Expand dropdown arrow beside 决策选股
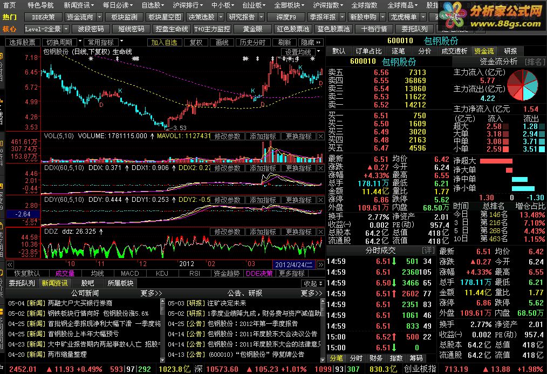The width and height of the screenshot is (547, 374). [221, 17]
